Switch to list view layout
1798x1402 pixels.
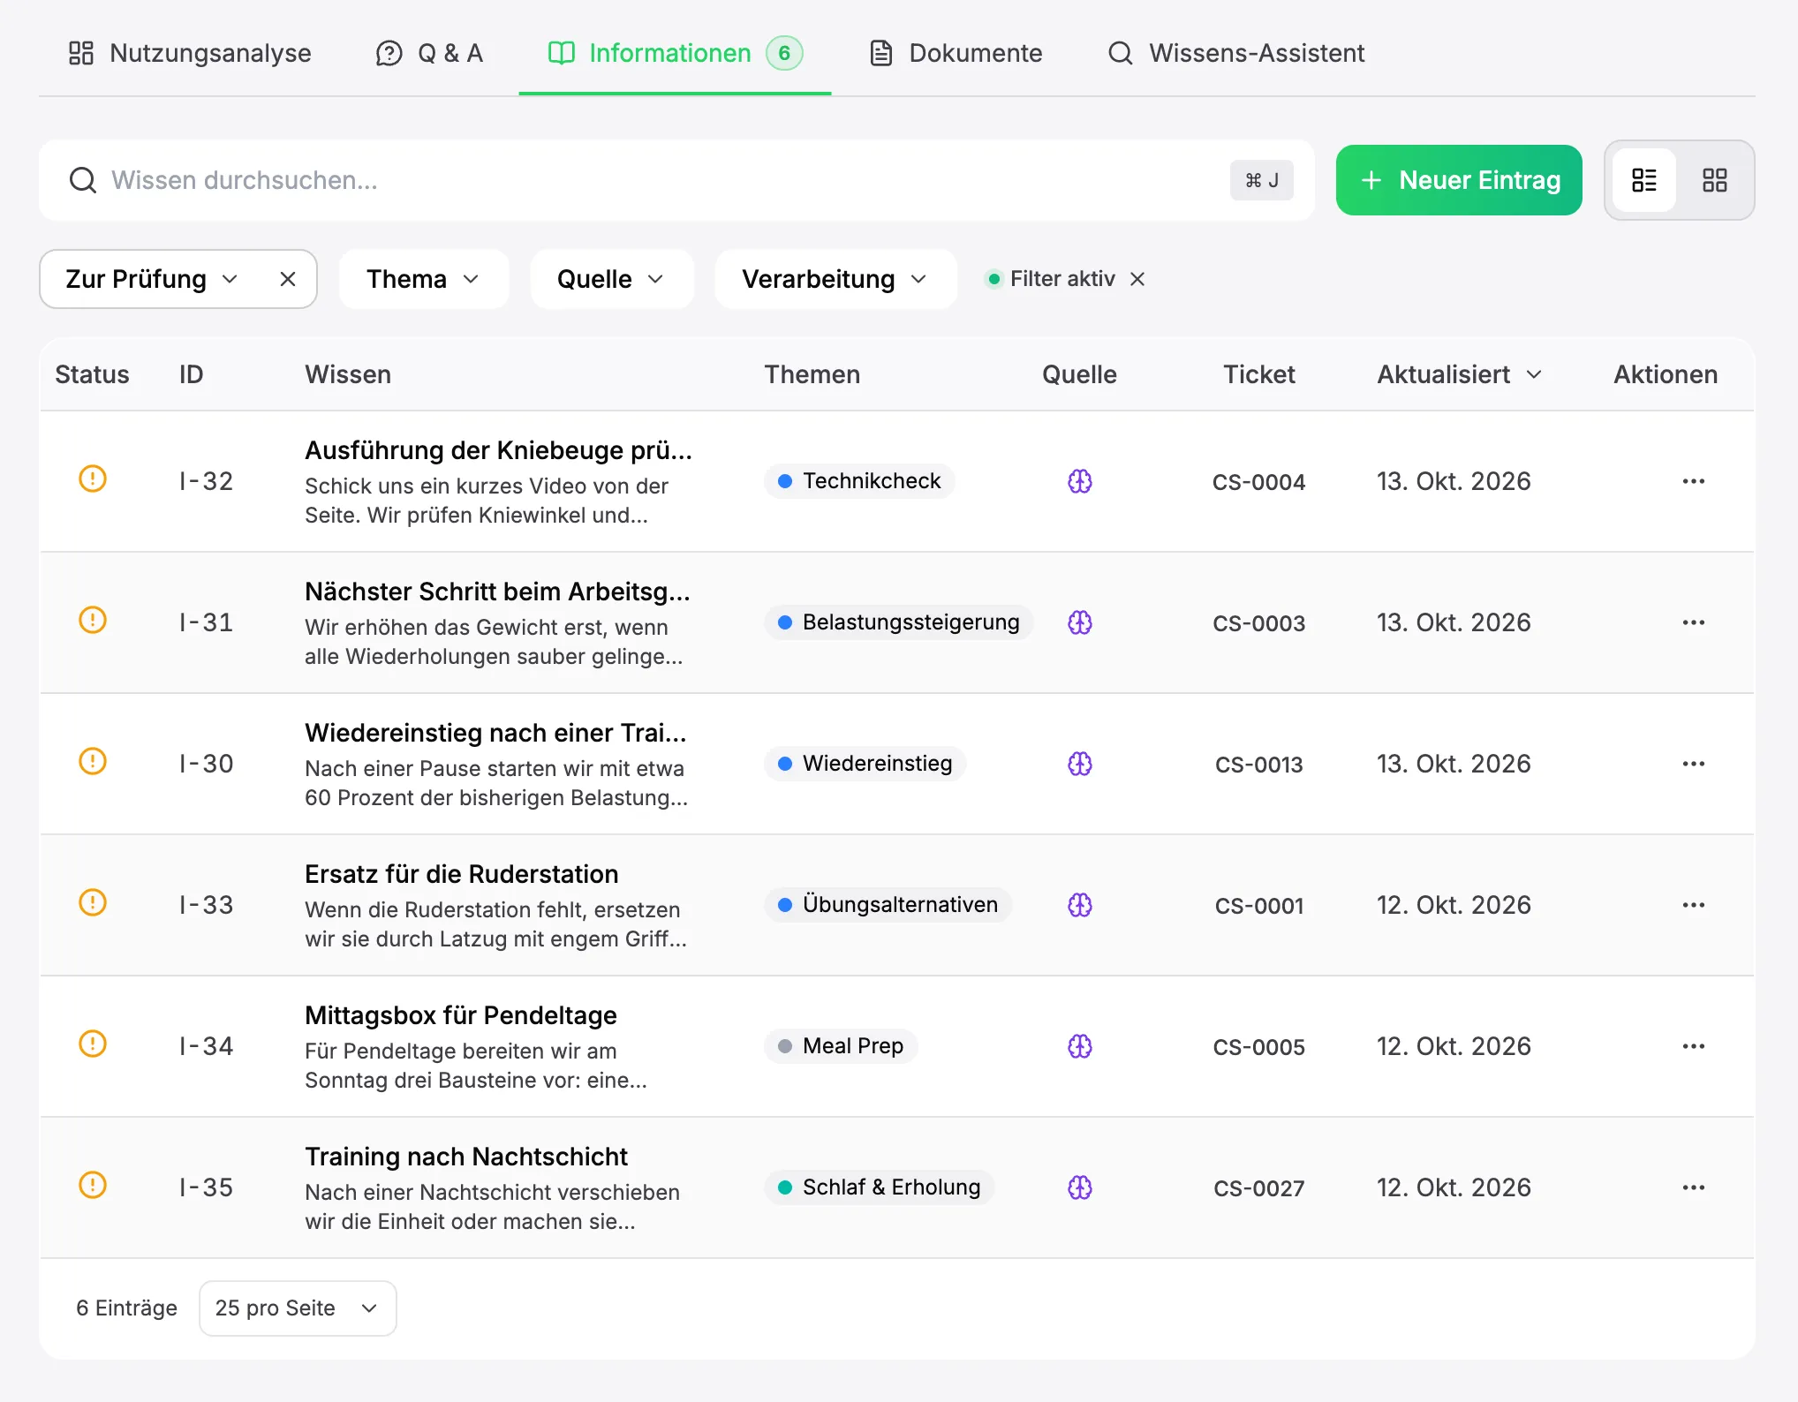click(x=1644, y=180)
